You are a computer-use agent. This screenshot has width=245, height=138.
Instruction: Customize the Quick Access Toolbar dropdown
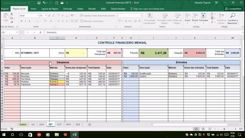[x=67, y=3]
